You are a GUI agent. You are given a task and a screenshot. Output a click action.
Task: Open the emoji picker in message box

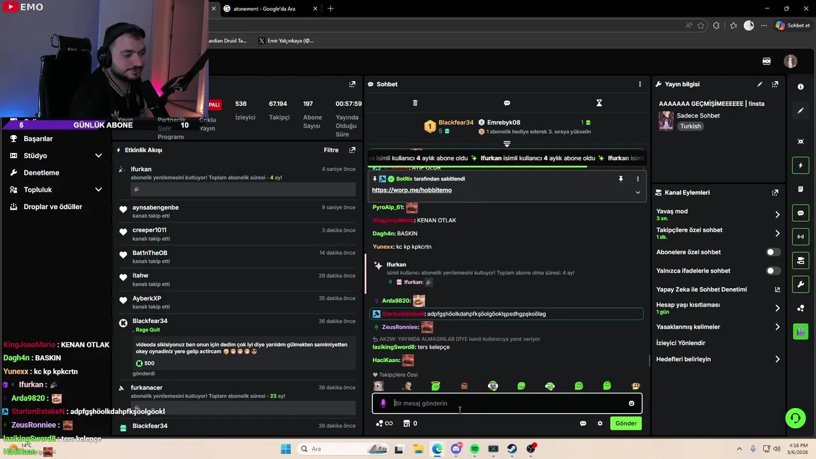pyautogui.click(x=632, y=403)
